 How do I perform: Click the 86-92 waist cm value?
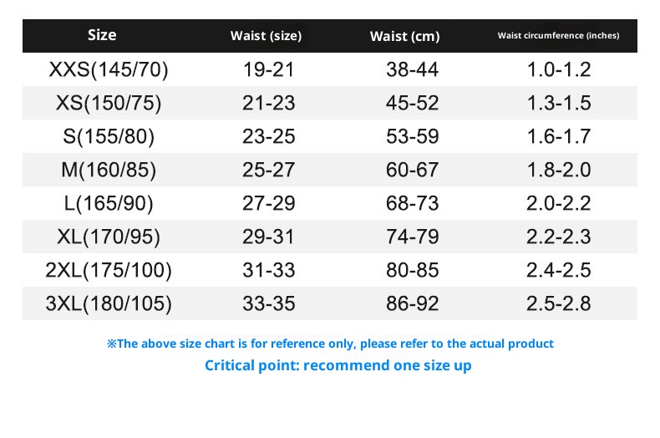pos(412,303)
